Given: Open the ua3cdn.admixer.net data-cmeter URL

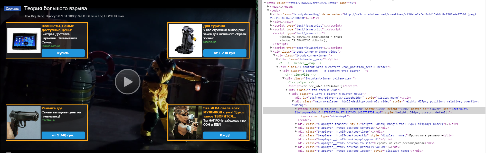Looking at the screenshot, I should (x=373, y=16).
